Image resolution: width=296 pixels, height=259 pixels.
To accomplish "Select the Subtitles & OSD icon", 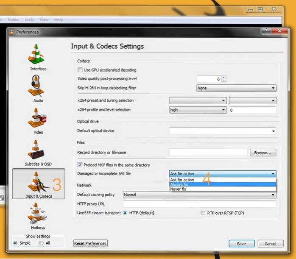I will click(38, 150).
